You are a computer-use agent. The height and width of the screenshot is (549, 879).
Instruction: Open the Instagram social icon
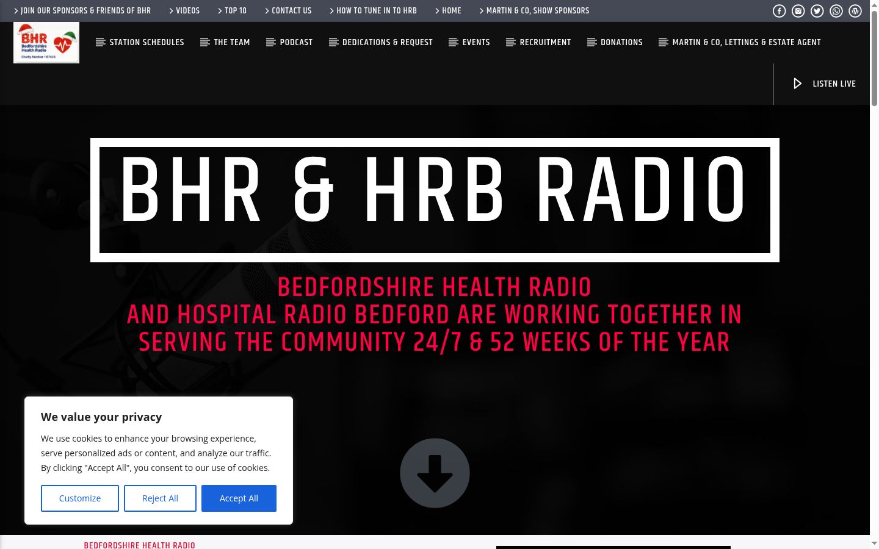point(798,11)
